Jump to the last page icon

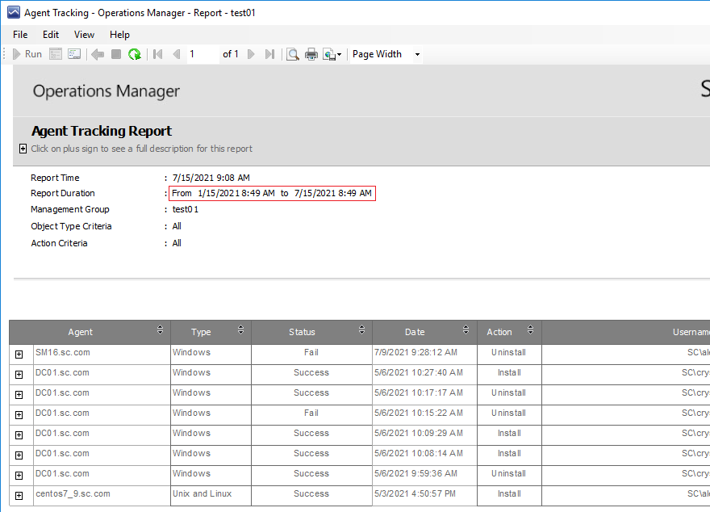(x=269, y=54)
